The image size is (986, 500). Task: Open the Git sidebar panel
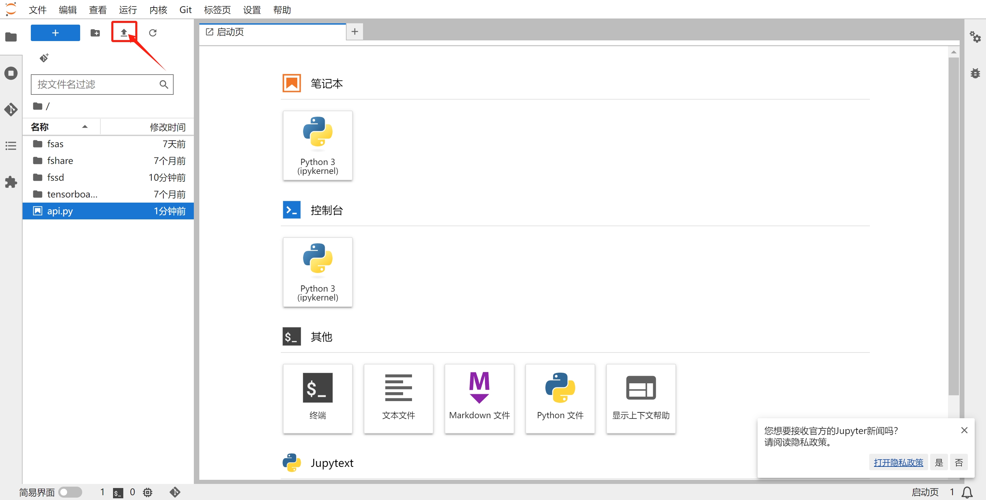point(11,110)
